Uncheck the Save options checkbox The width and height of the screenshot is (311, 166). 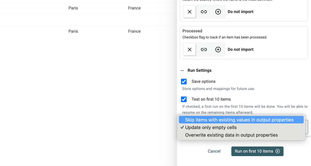(184, 82)
